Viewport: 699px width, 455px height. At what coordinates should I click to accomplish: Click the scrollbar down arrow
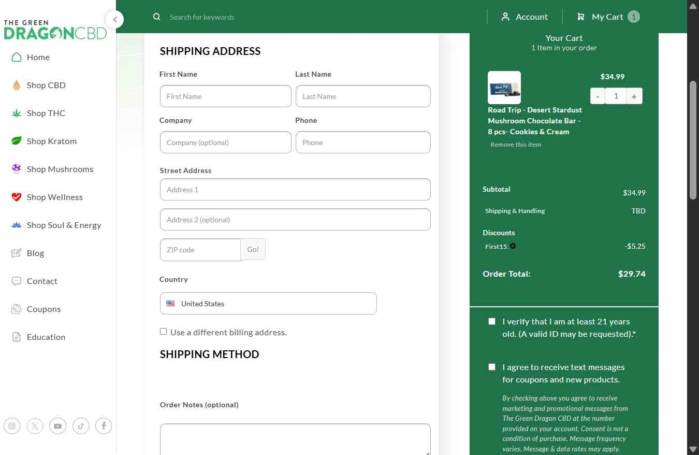click(x=693, y=449)
